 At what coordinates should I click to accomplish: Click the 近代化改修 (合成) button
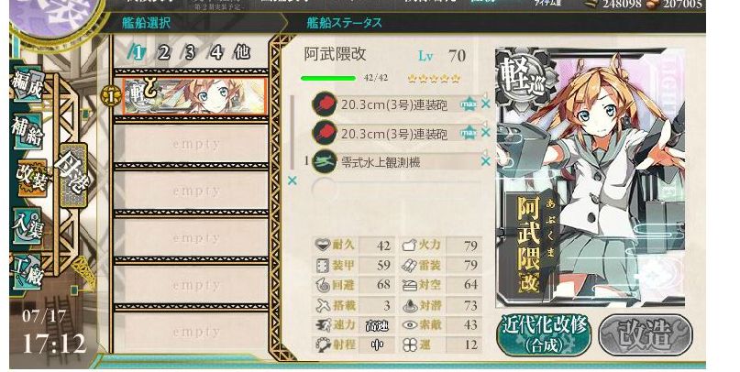(x=544, y=334)
